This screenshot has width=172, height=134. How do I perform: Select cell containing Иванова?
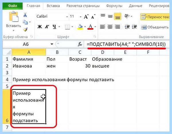29,66
